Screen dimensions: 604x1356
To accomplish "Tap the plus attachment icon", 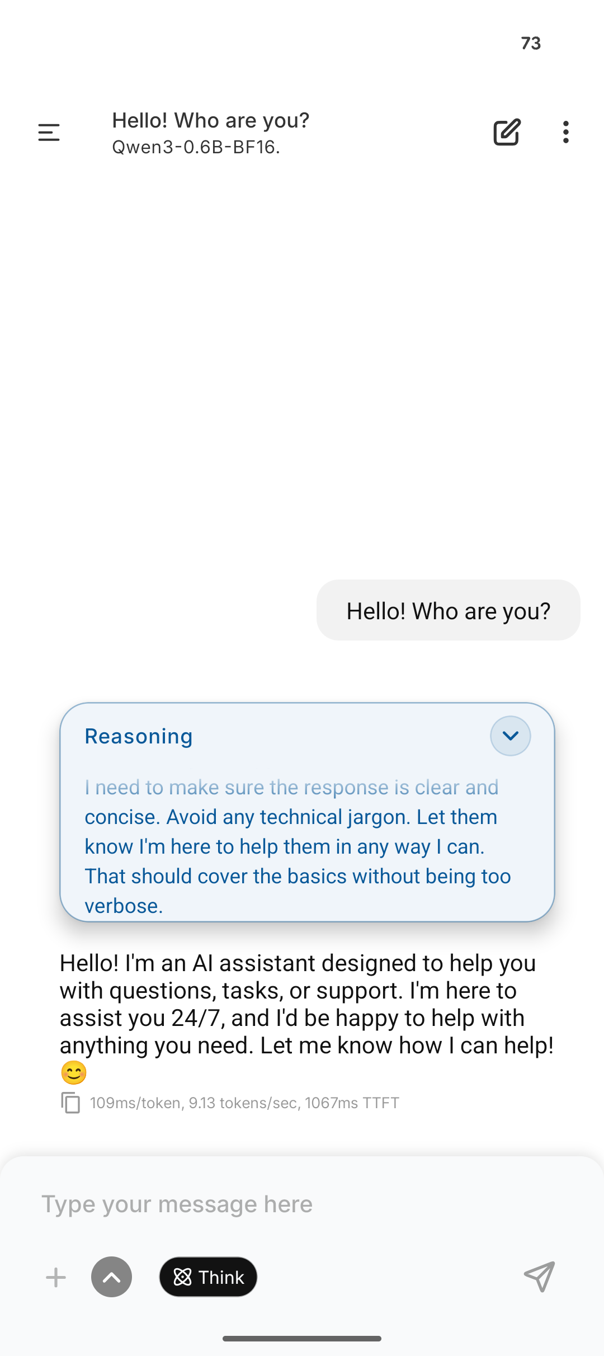I will (56, 1277).
